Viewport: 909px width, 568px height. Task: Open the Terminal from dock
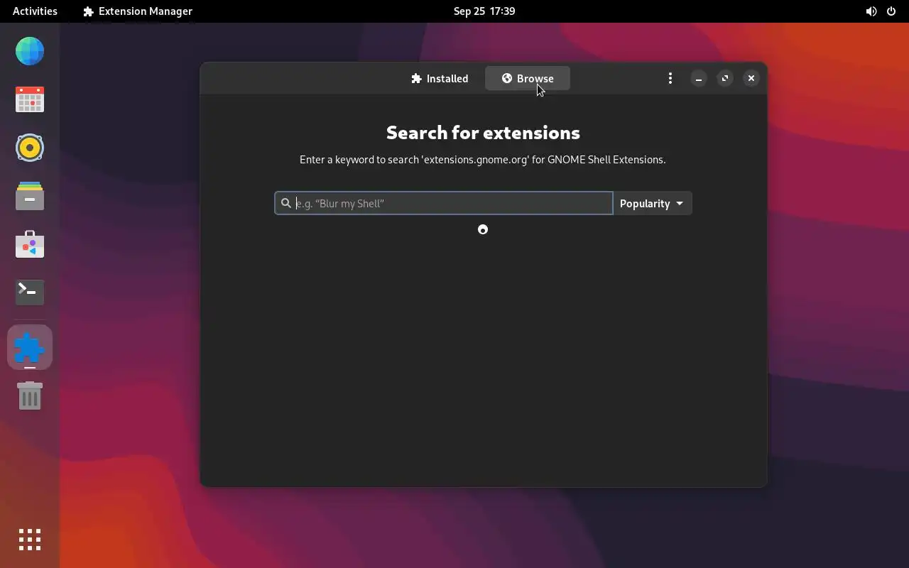pos(30,293)
